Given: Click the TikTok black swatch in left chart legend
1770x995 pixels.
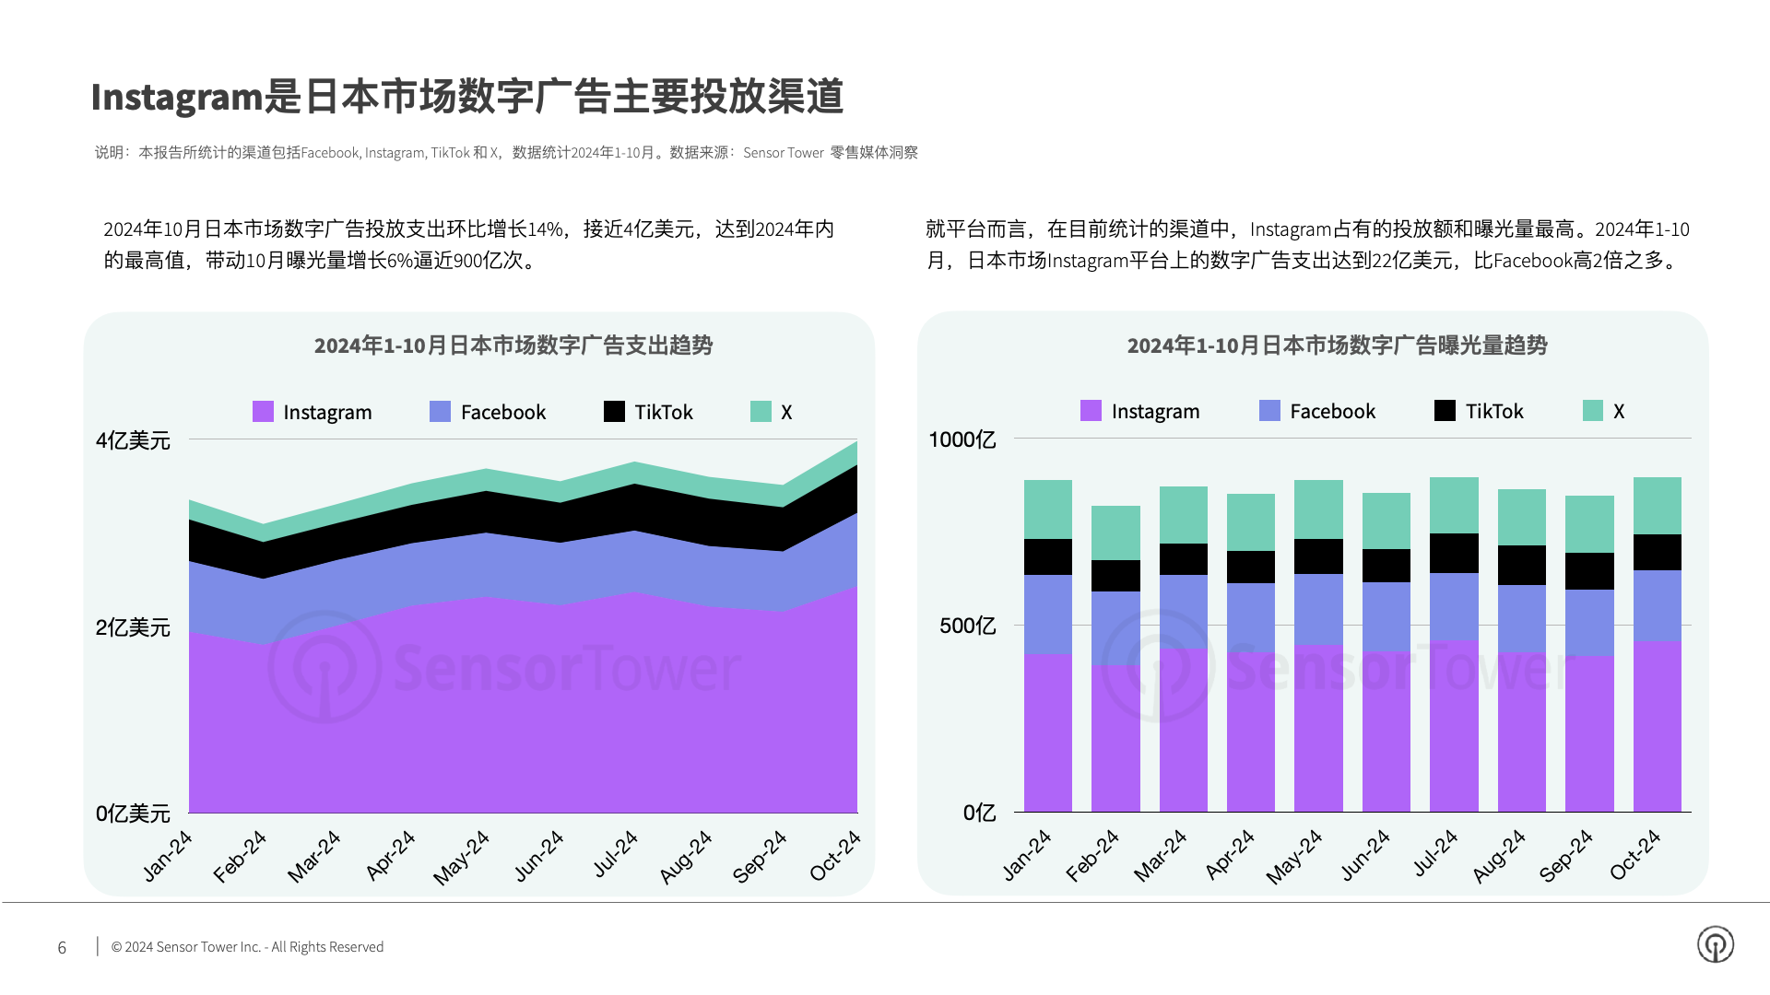Looking at the screenshot, I should click(x=614, y=412).
